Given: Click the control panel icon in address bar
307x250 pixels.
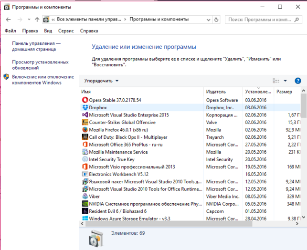Looking at the screenshot, I should point(46,20).
